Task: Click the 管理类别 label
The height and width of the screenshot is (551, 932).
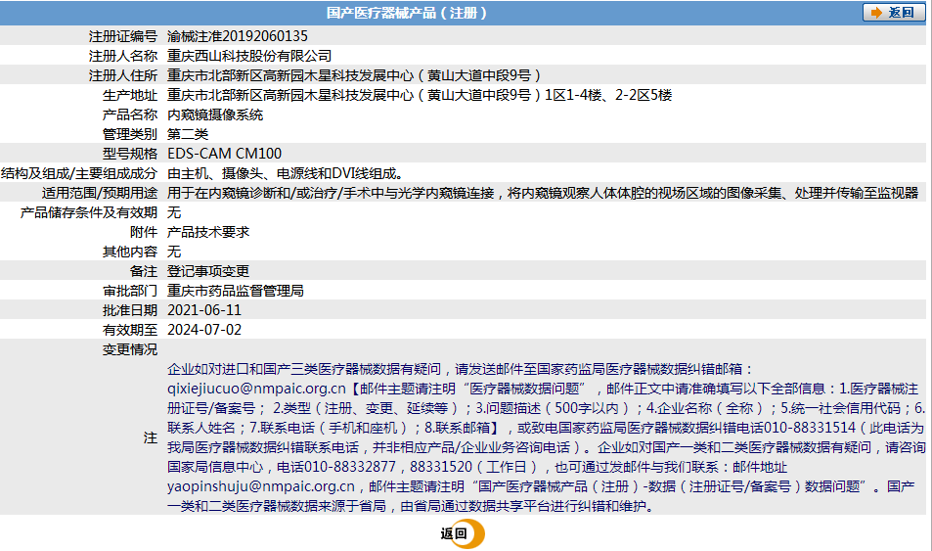Action: click(129, 134)
